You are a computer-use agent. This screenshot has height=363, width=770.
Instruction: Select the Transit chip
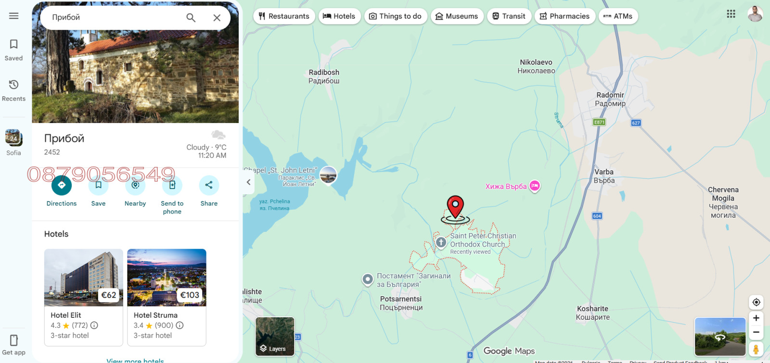coord(509,16)
